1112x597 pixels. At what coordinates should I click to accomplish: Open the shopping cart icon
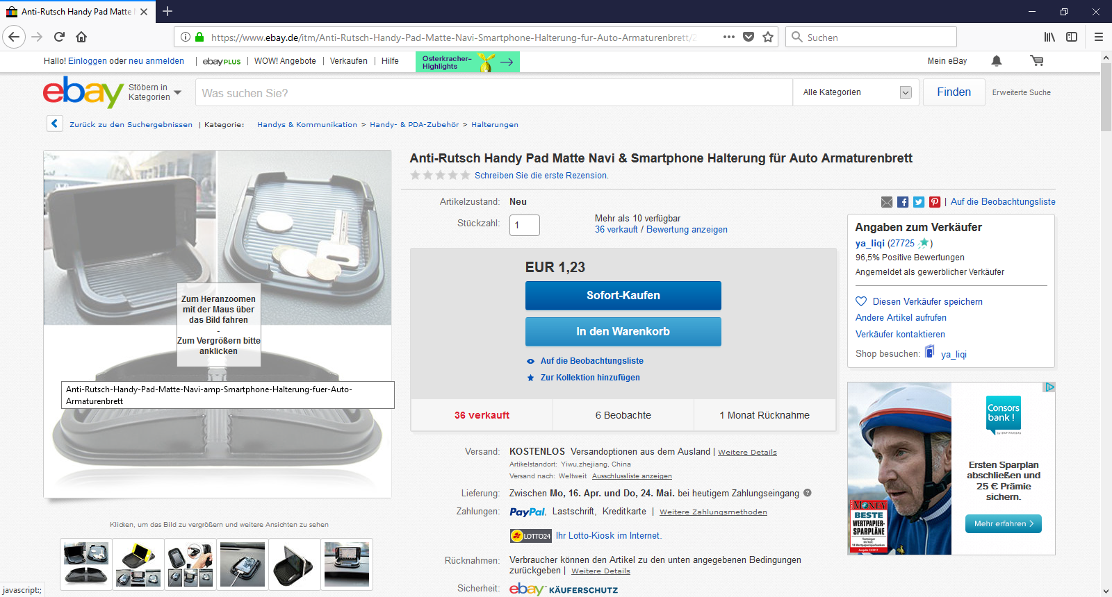click(1037, 61)
